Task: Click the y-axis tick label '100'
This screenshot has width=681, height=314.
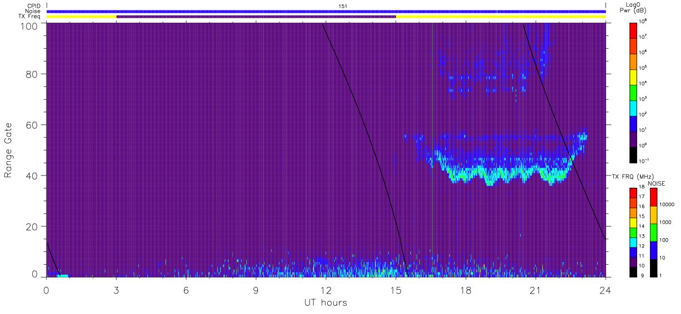Action: [30, 26]
